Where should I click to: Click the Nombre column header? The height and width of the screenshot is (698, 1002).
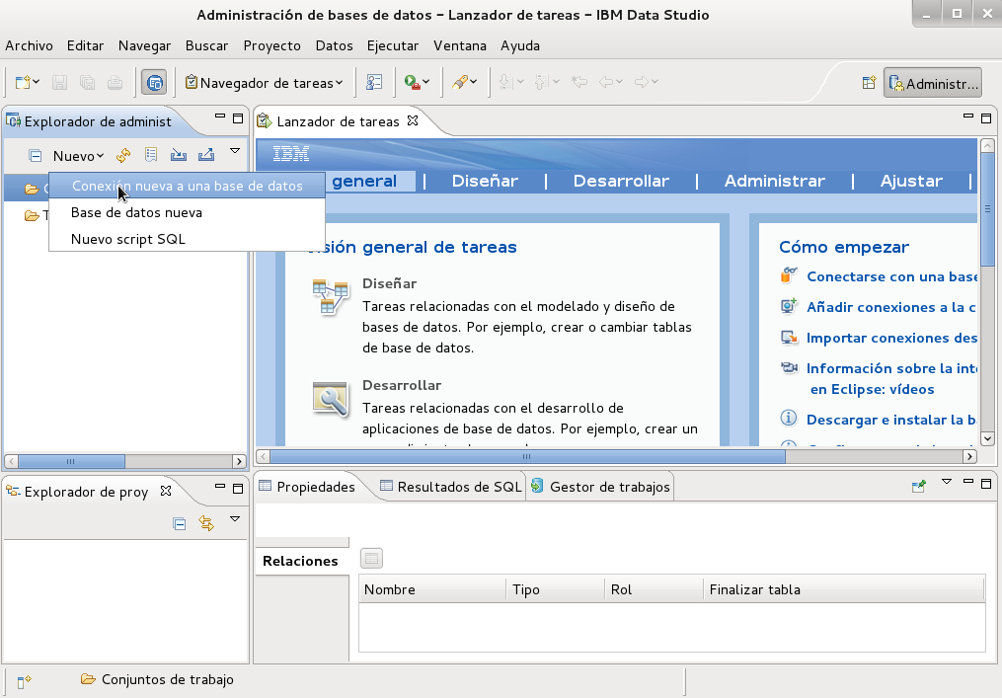432,590
